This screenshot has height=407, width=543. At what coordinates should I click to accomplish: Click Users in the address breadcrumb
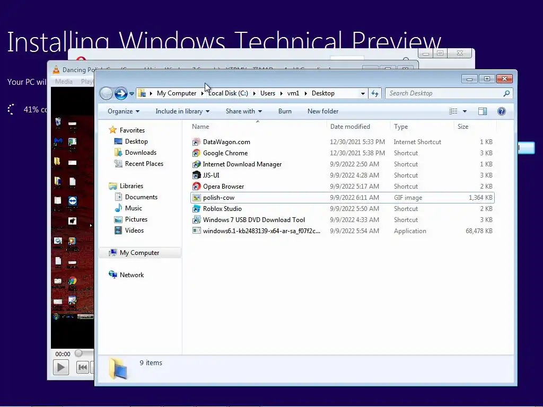(x=268, y=93)
